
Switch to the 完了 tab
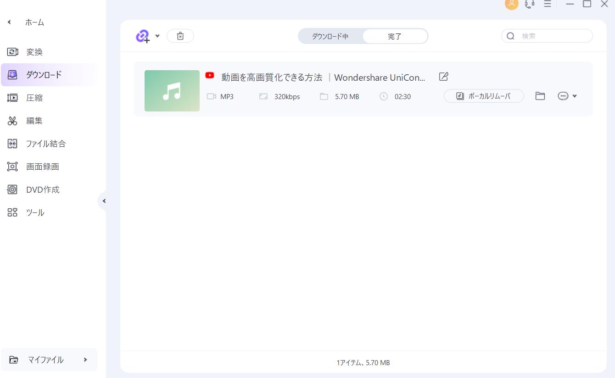click(395, 36)
